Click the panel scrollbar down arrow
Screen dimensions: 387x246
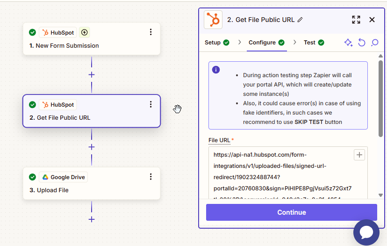380,195
